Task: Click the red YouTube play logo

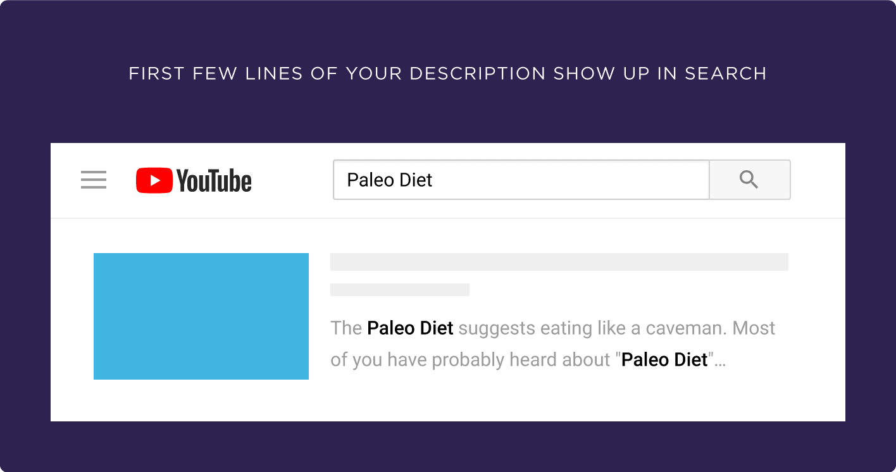Action: coord(154,180)
